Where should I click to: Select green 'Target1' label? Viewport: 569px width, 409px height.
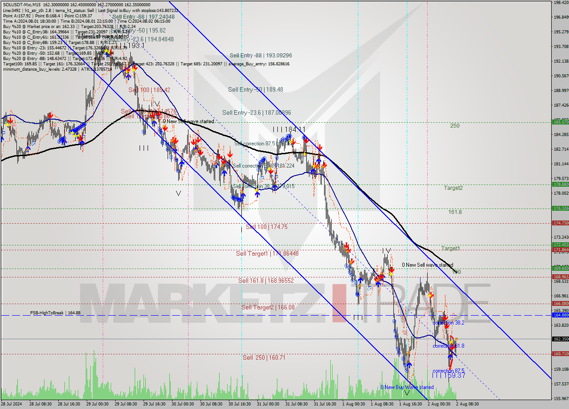point(451,249)
